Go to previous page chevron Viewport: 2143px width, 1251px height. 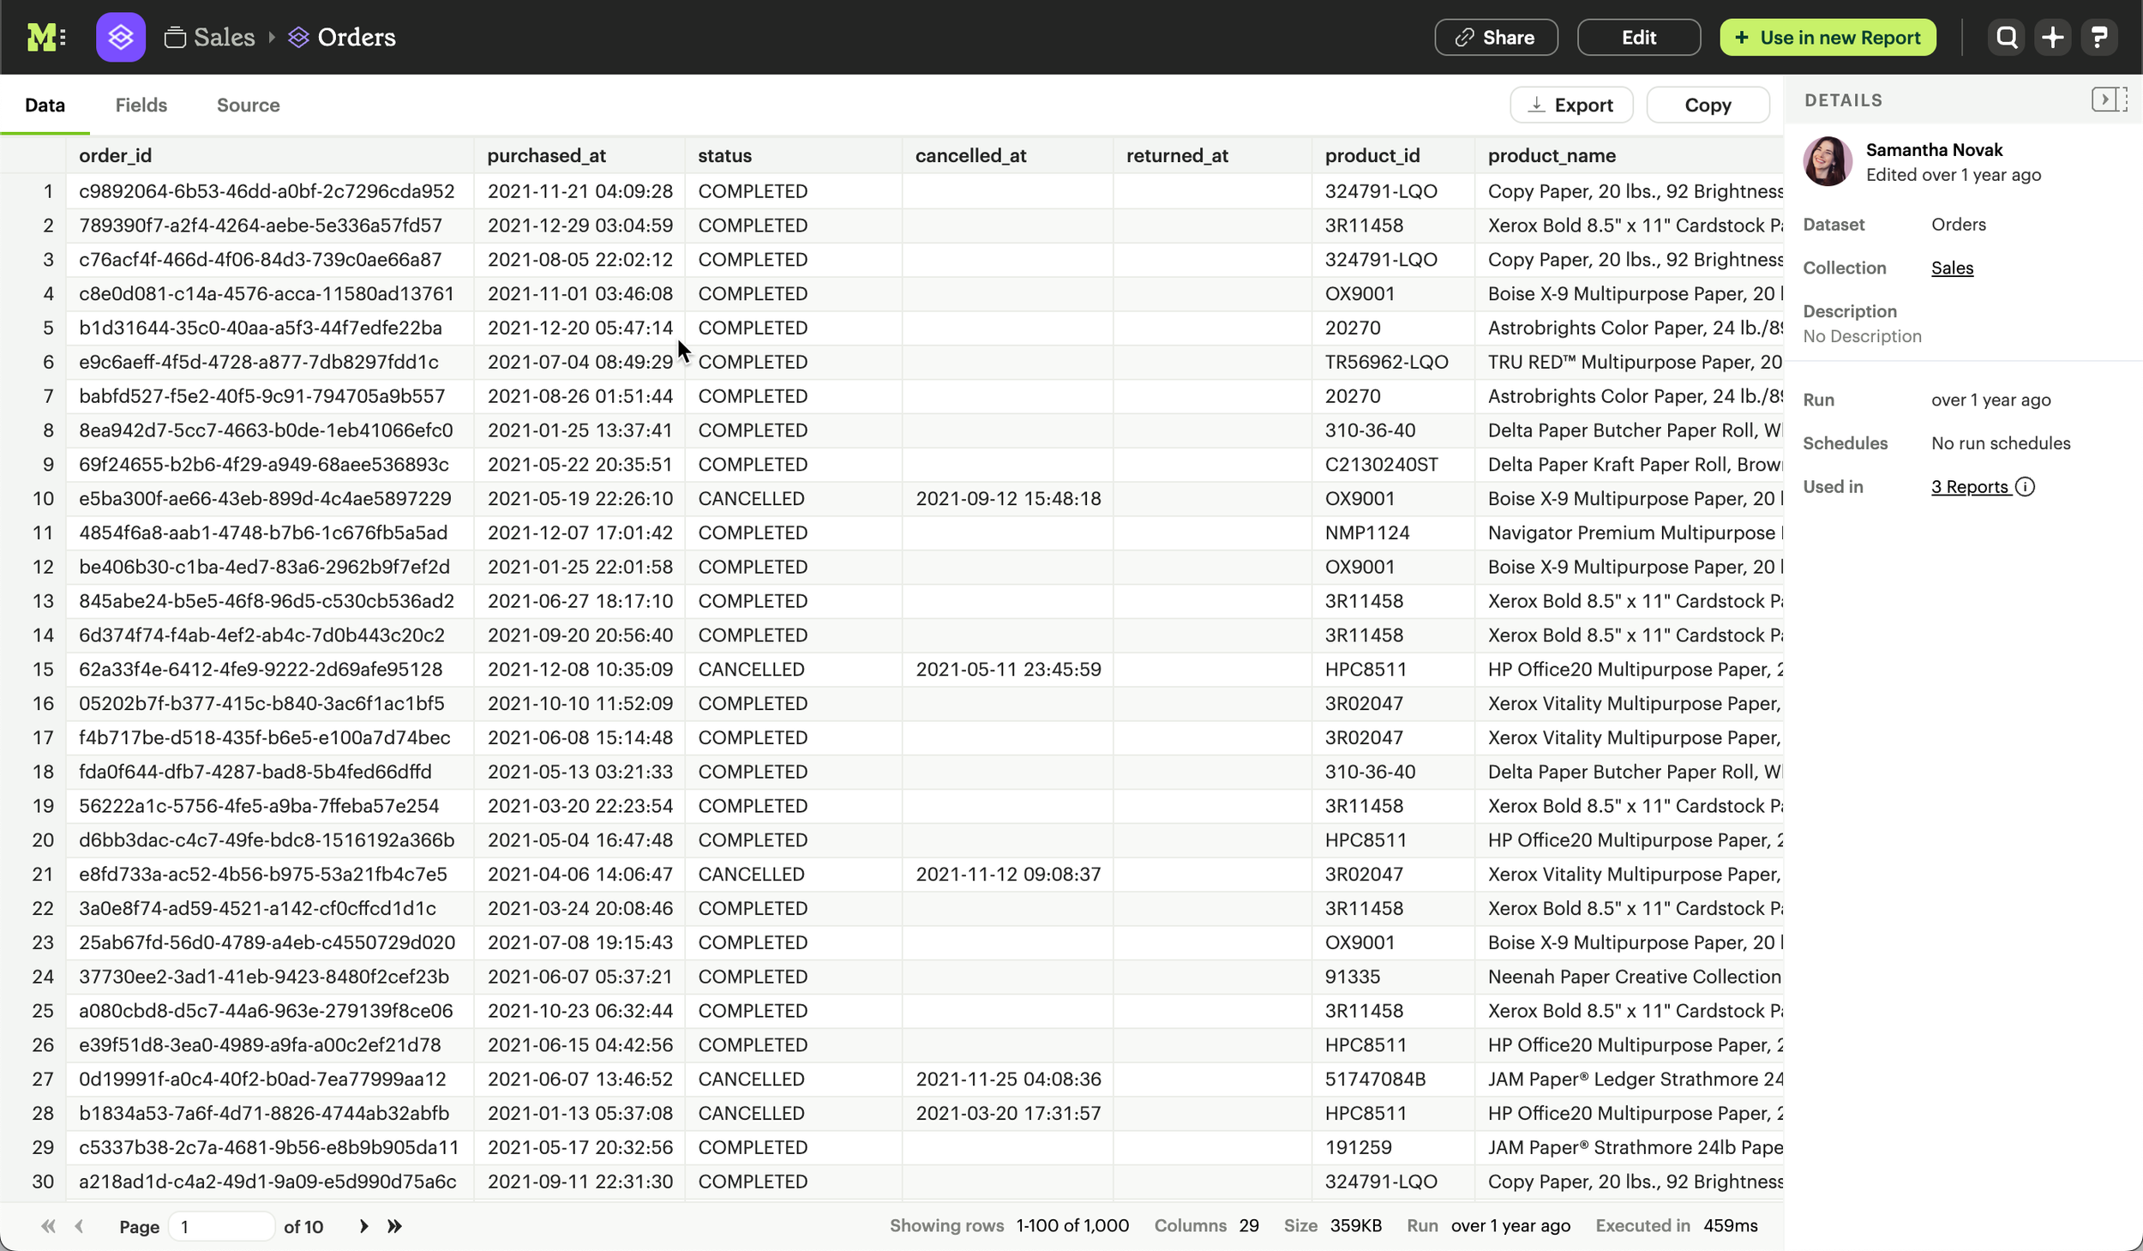[79, 1226]
